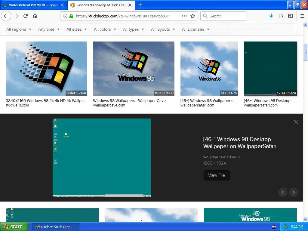Click the Windows 95 wallpaper thumbnail
Screen dimensions: 308x231
coord(134,69)
